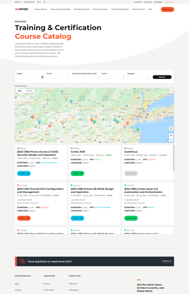
Task: Click the 10 Results Found text
Action: 21,86
